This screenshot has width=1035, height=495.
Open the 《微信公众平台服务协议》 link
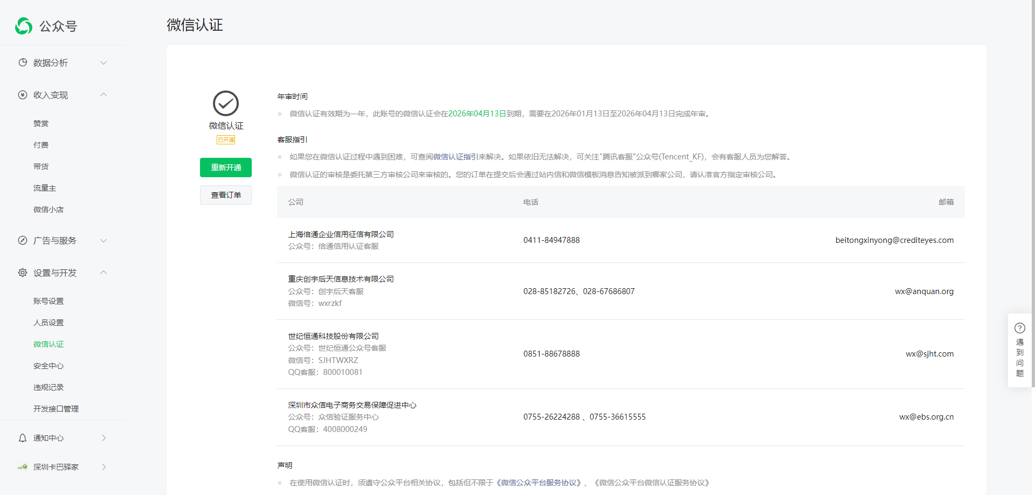pyautogui.click(x=539, y=483)
